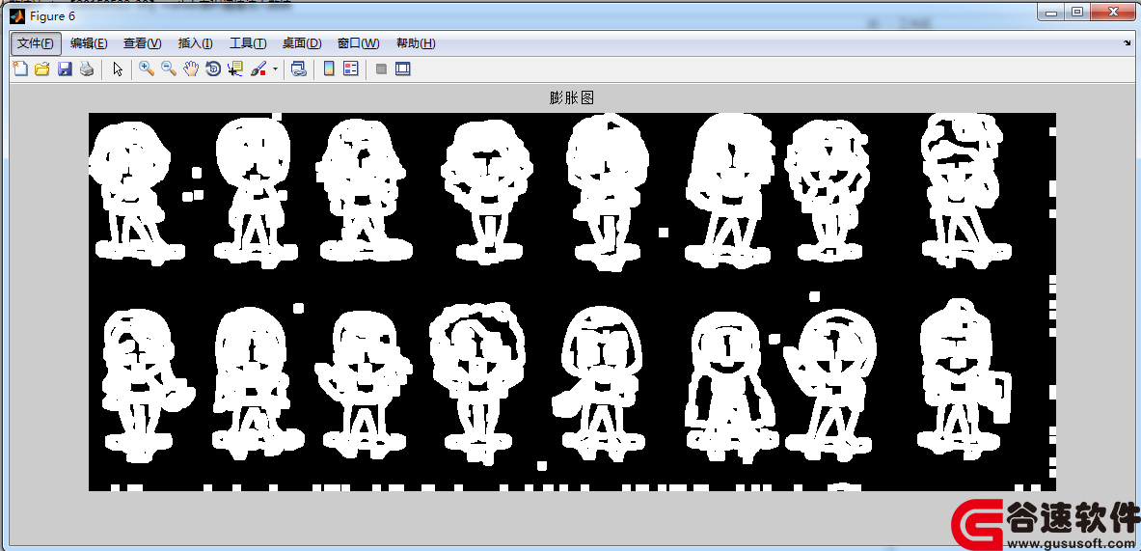The height and width of the screenshot is (551, 1141).
Task: Open the 桌面(D) menu
Action: tap(302, 43)
